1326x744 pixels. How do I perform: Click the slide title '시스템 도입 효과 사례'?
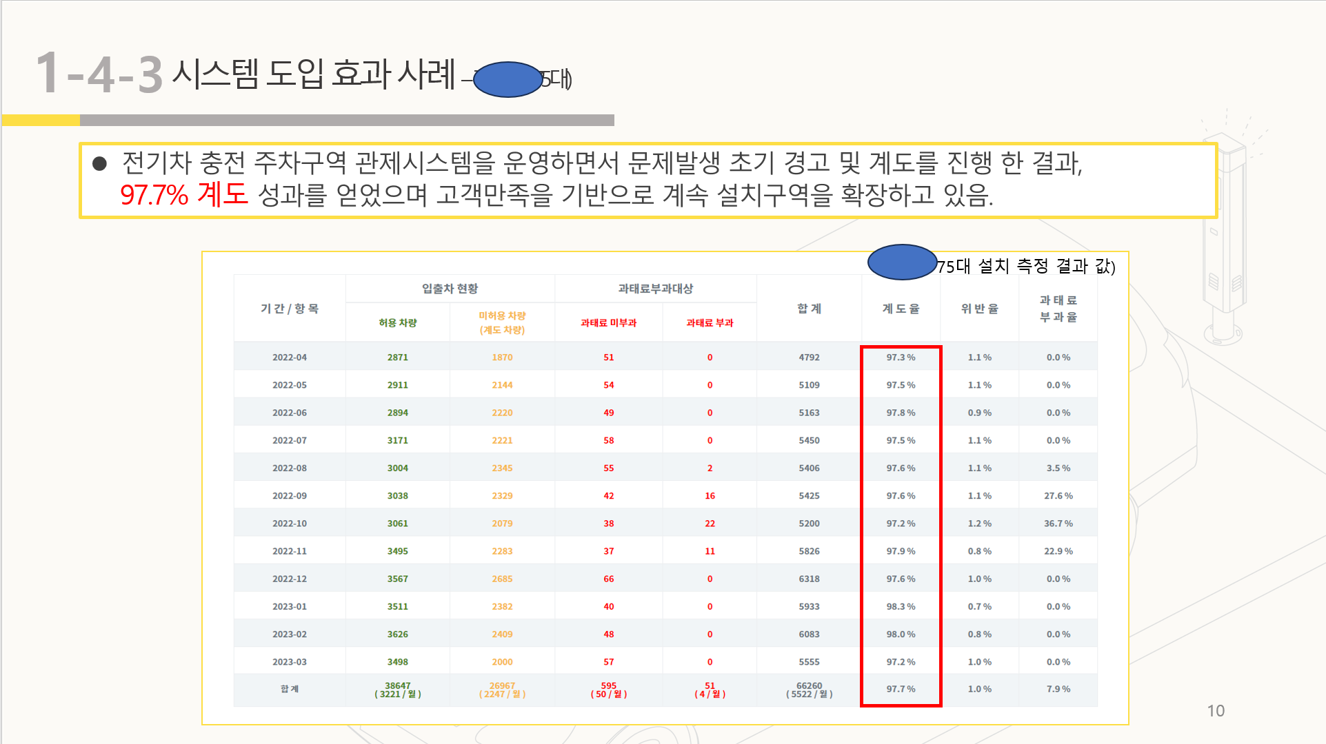(314, 74)
